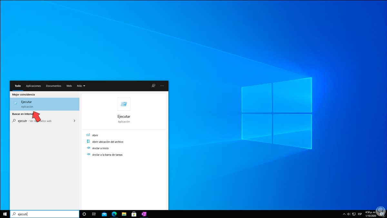Click the Abrir action icon

88,135
